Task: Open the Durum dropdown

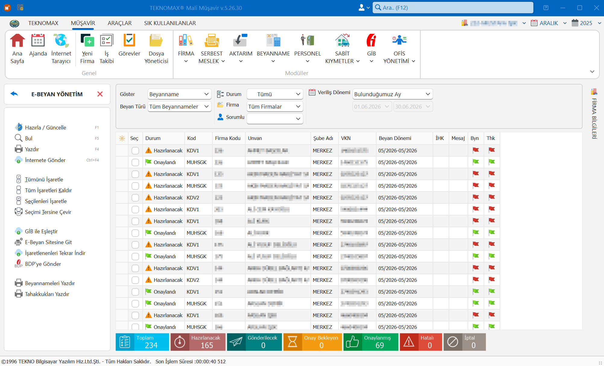Action: pyautogui.click(x=275, y=94)
